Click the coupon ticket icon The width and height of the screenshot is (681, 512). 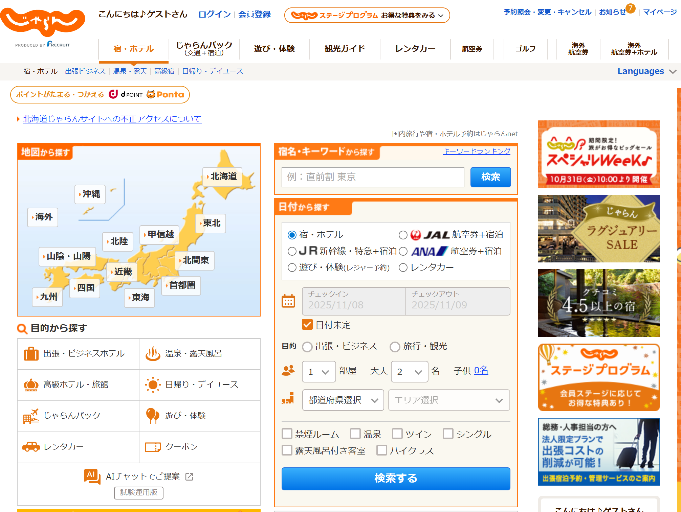pyautogui.click(x=153, y=447)
